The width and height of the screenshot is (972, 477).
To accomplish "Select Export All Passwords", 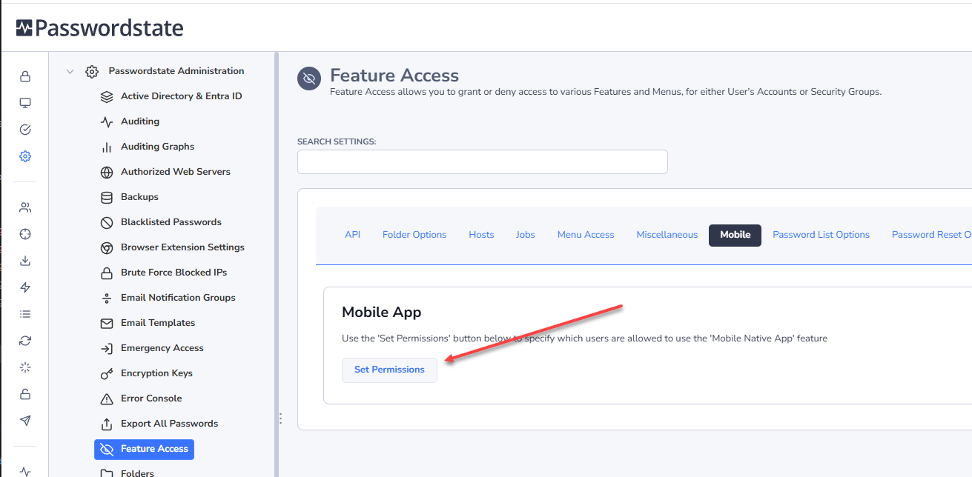I will pyautogui.click(x=170, y=424).
